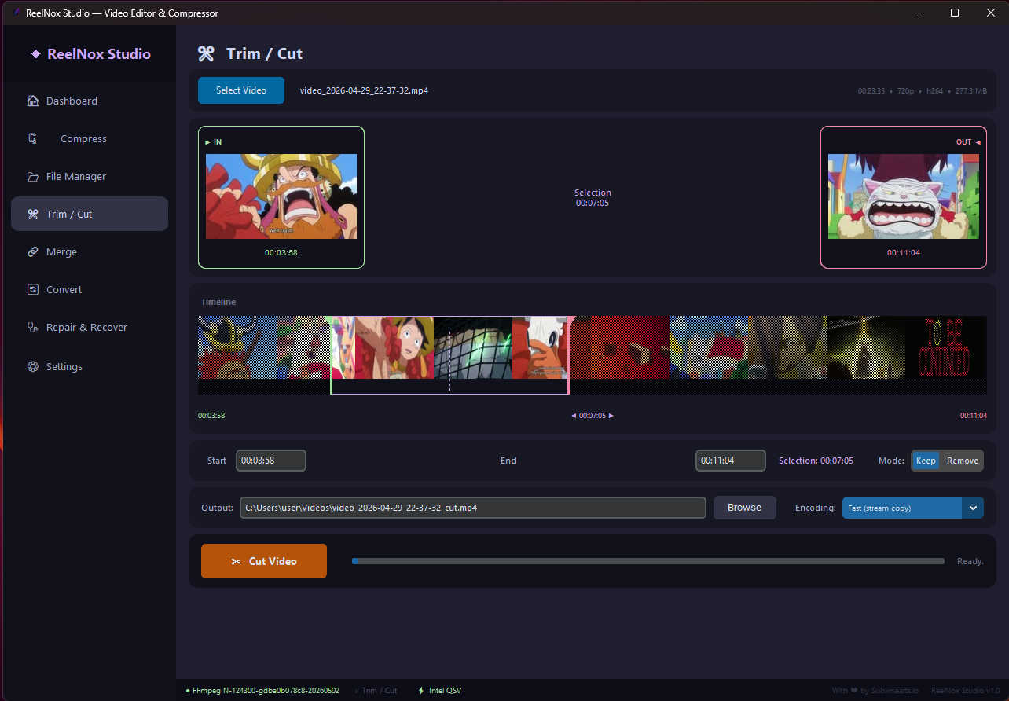
Task: Click the ReelNox Studio v1.0 version text
Action: [x=966, y=691]
